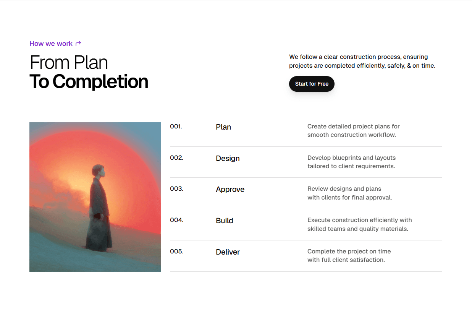
Task: Click the sunset figure image
Action: click(x=95, y=196)
